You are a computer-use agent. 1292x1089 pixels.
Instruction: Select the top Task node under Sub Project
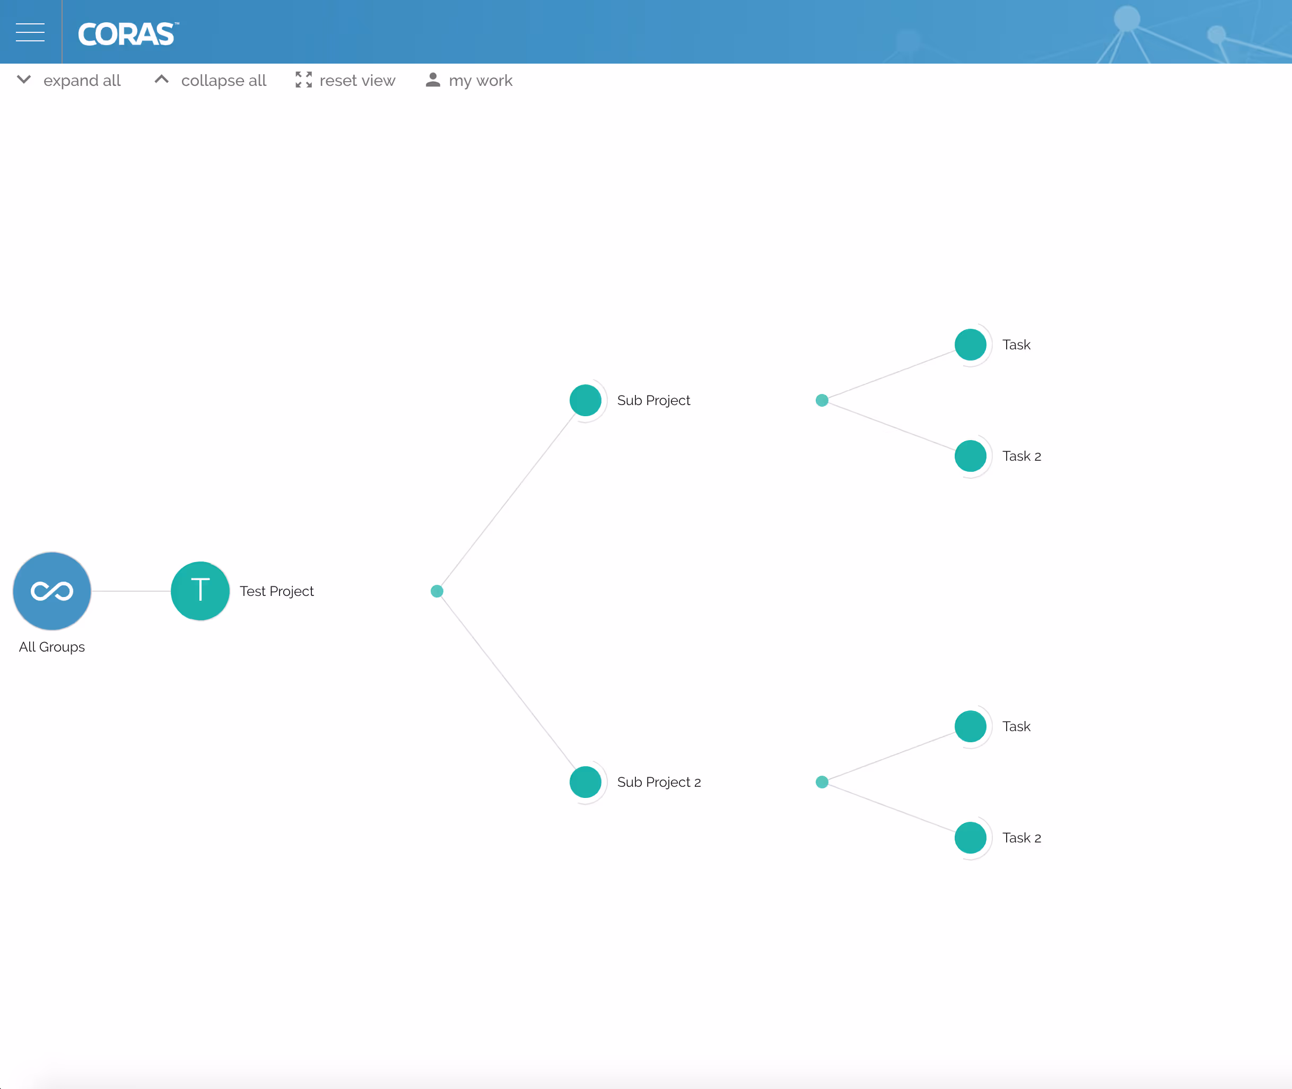970,345
